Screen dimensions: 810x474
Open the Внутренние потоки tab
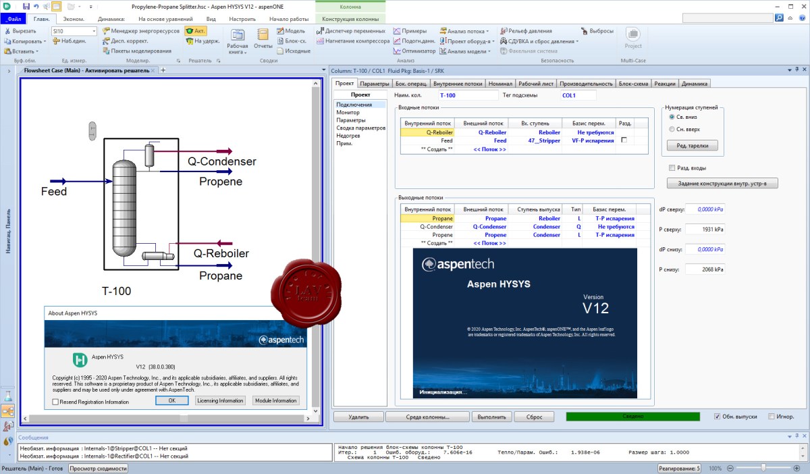(x=458, y=84)
